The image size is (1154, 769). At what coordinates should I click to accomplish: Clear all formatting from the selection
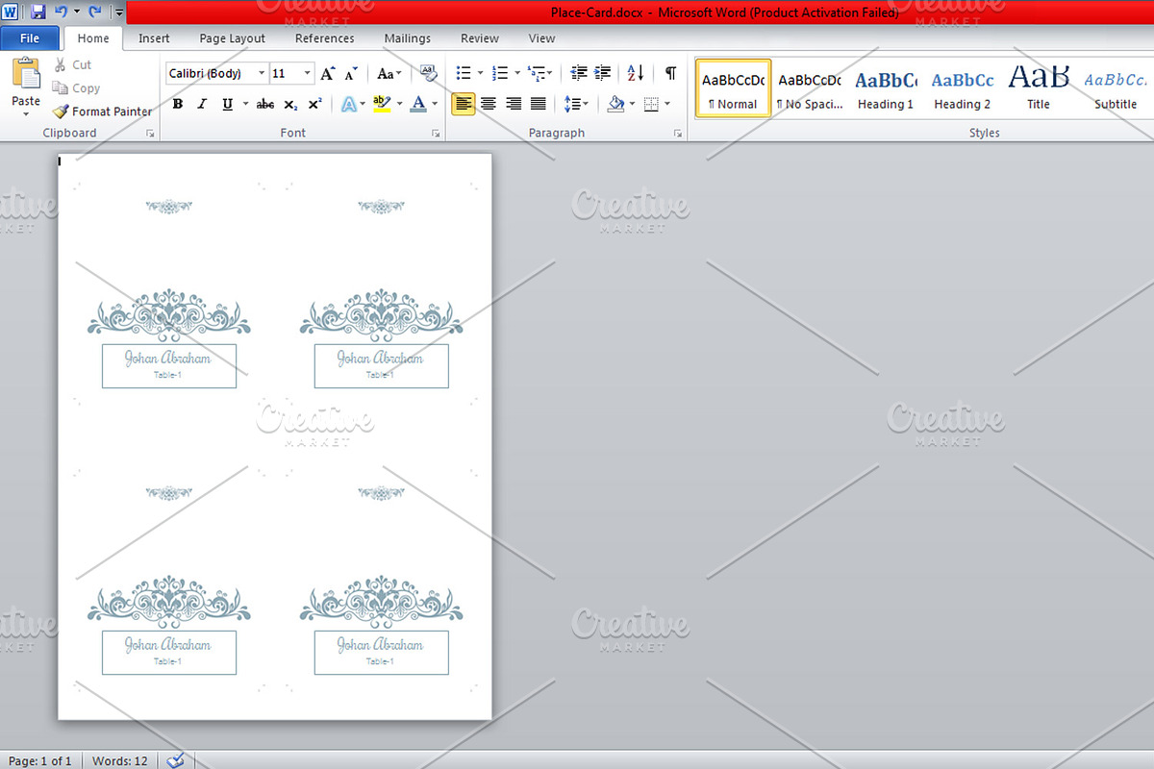(429, 73)
